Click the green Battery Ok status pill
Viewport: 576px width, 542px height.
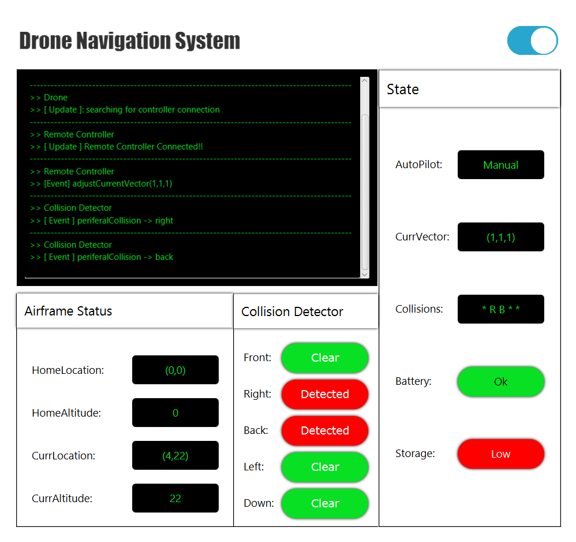[500, 381]
